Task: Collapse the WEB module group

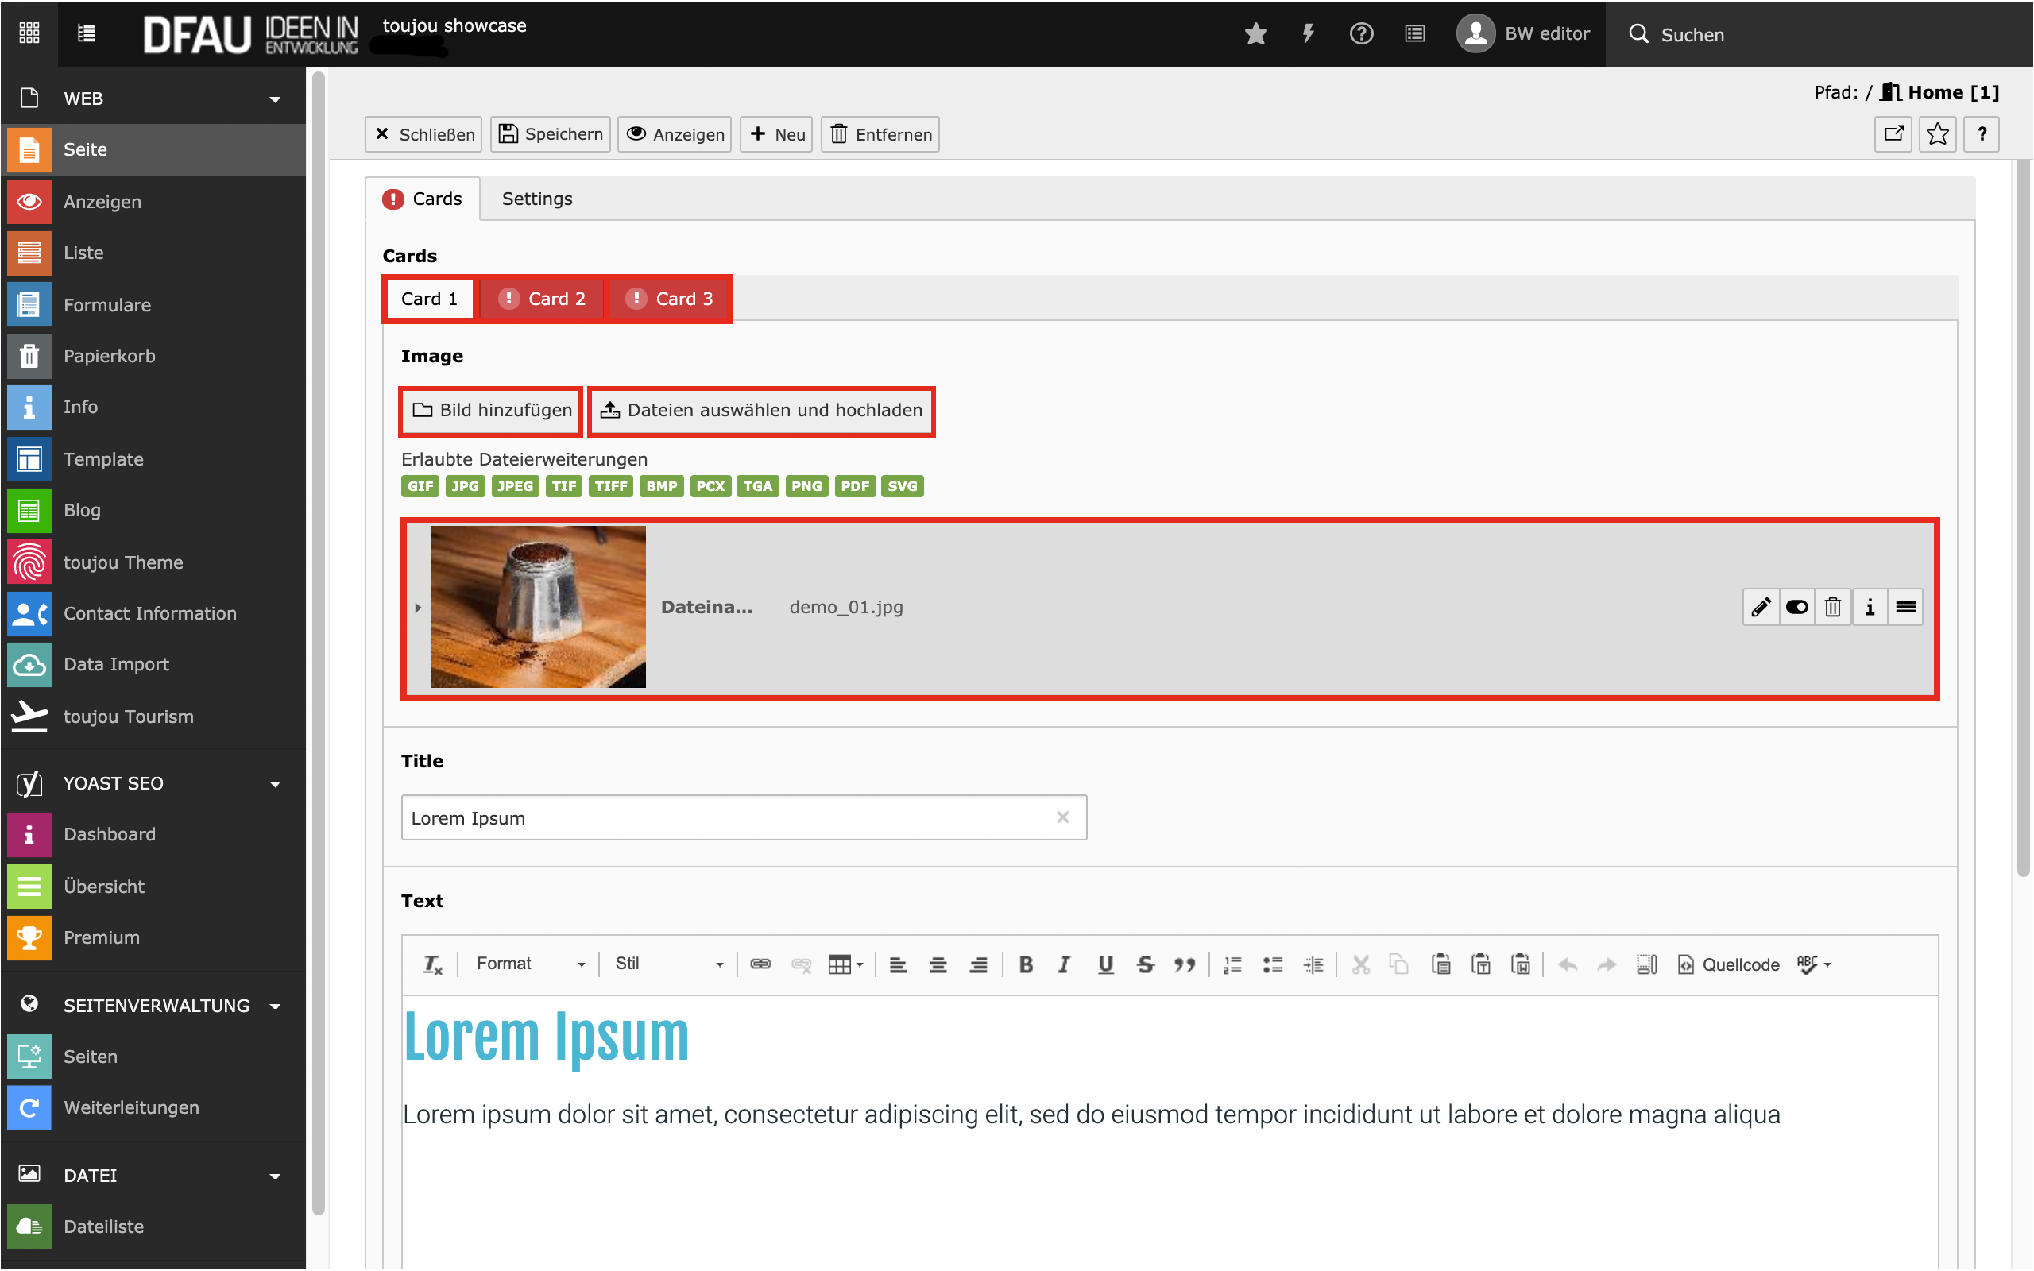Action: pos(153,99)
